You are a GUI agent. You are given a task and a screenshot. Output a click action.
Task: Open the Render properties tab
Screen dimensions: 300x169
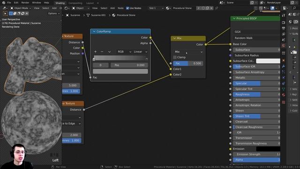coord(284,23)
